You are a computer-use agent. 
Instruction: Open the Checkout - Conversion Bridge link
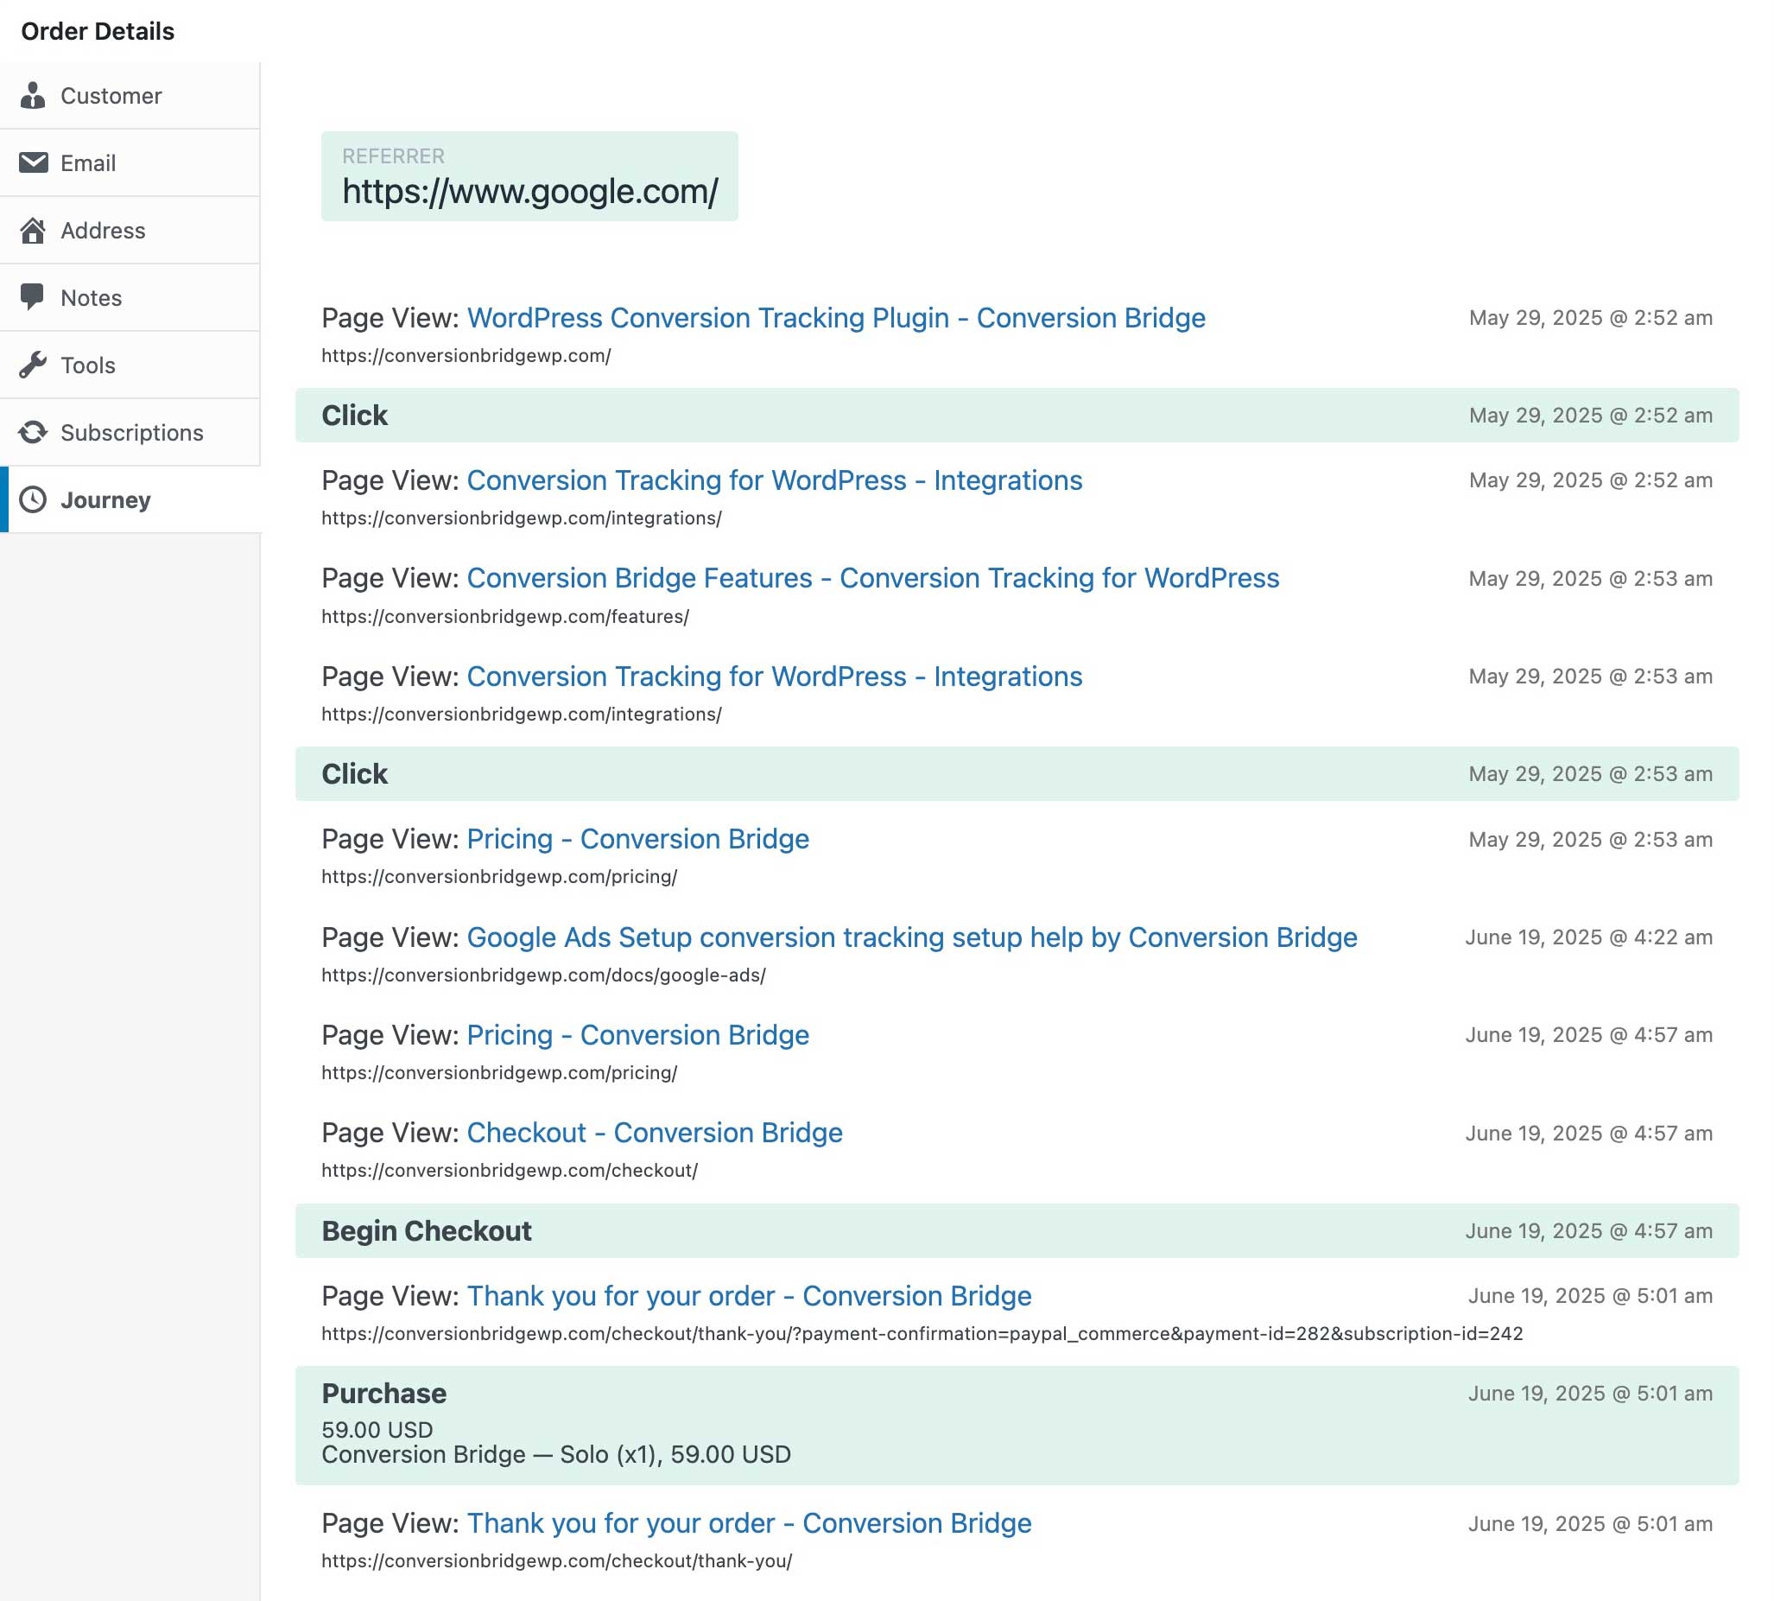[x=655, y=1132]
